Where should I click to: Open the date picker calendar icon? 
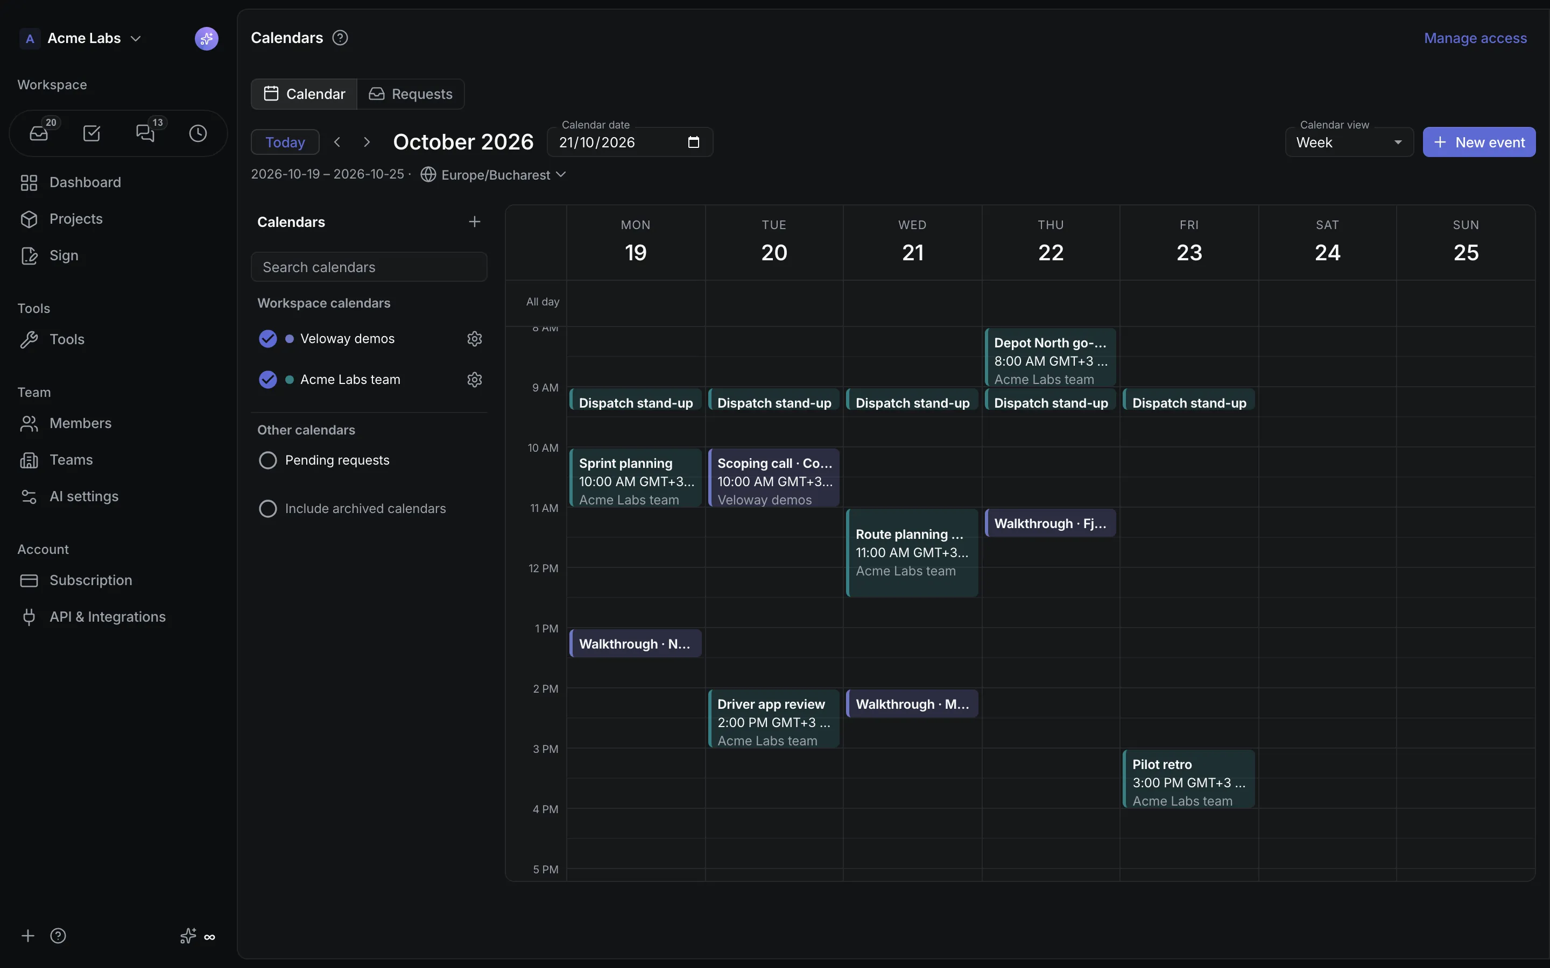694,142
